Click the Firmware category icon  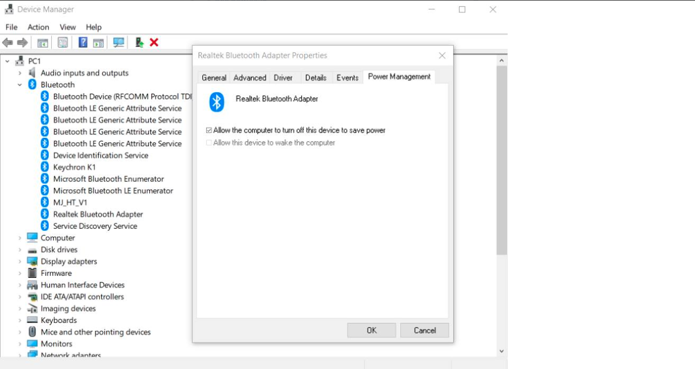coord(32,273)
